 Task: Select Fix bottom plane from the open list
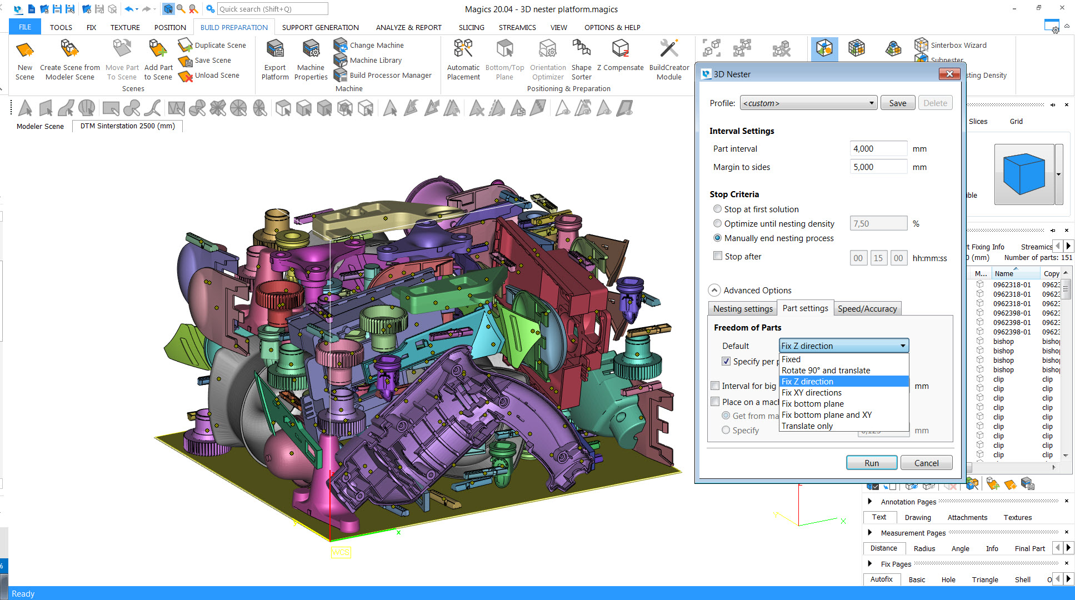(813, 404)
